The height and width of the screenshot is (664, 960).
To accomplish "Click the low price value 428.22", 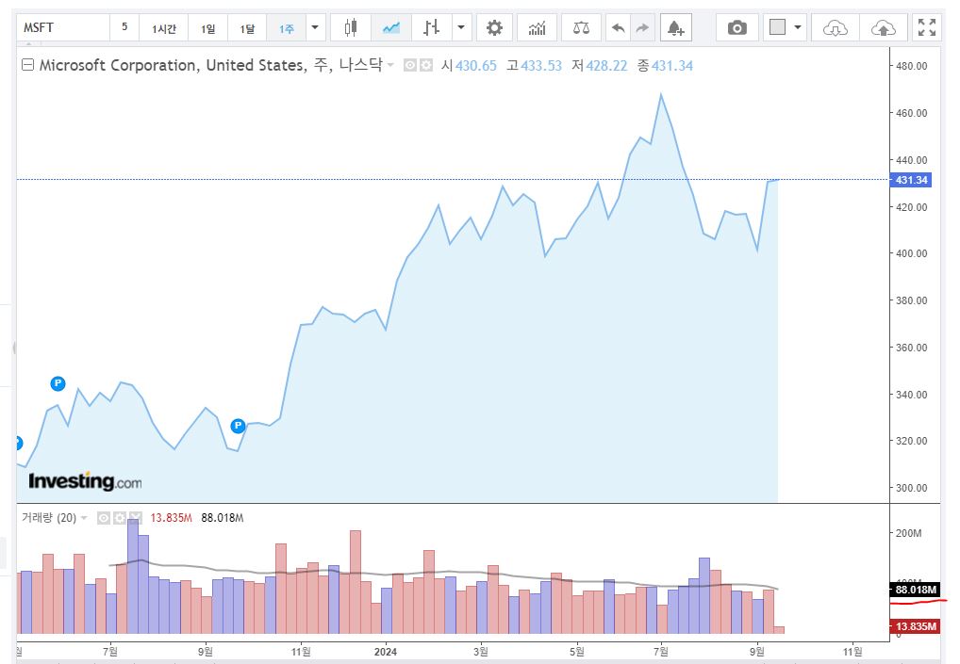I will coord(606,65).
